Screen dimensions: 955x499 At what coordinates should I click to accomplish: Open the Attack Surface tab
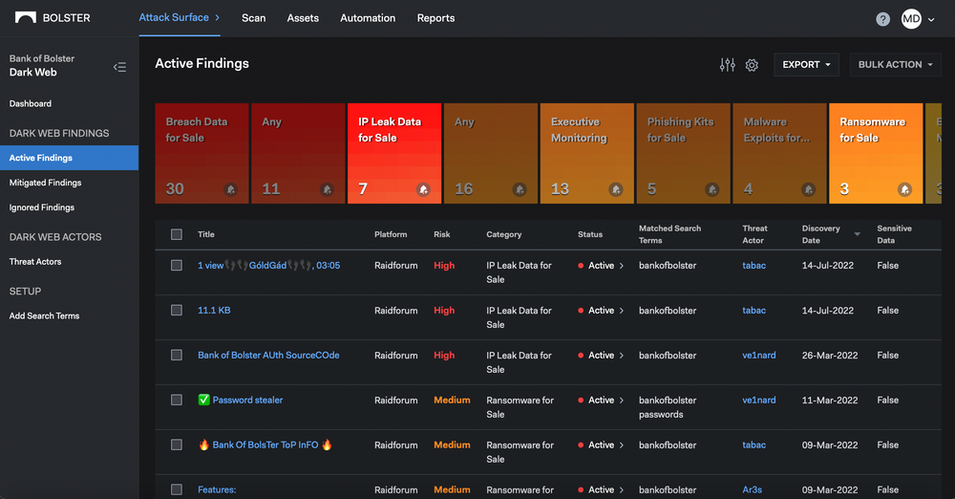coord(180,18)
